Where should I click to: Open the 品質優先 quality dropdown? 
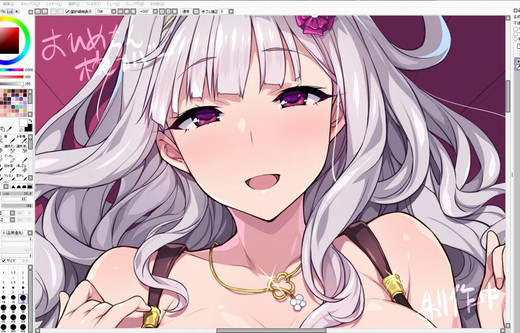tap(31, 232)
